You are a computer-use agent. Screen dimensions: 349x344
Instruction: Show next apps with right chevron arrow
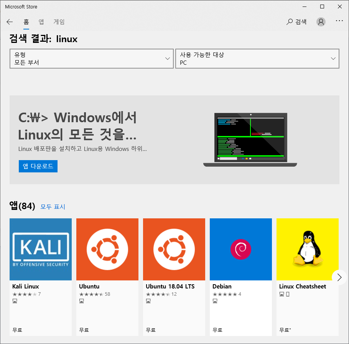339,277
